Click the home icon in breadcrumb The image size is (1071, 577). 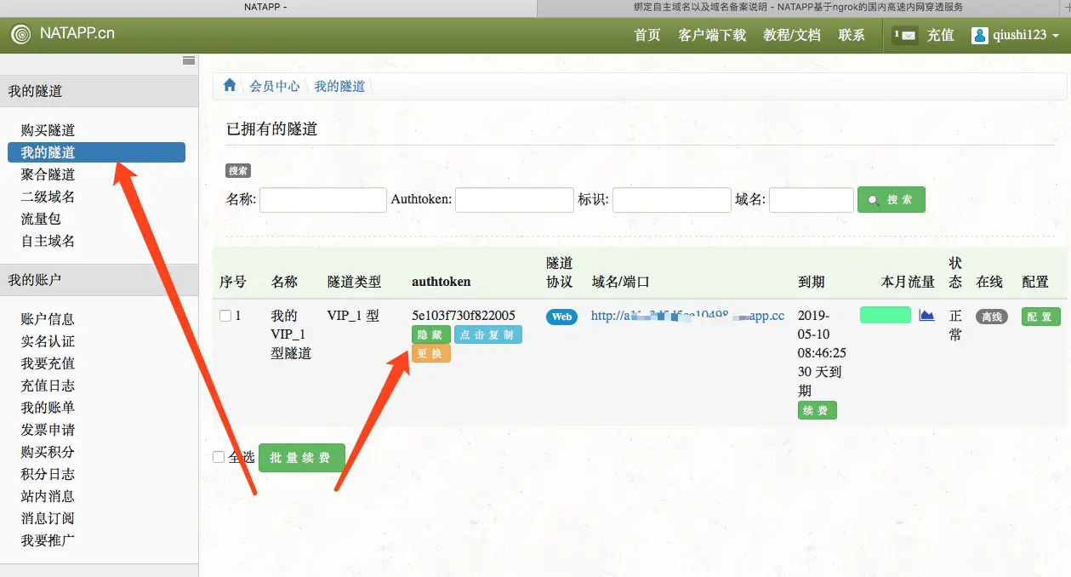pos(229,85)
